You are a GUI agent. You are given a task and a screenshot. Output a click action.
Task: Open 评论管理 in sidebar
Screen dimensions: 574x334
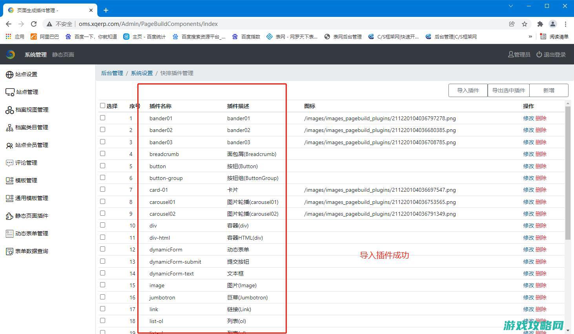point(22,163)
